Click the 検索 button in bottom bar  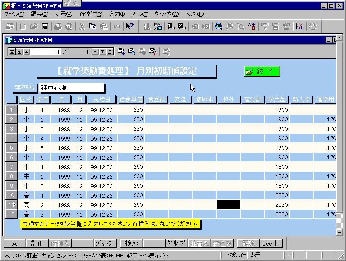click(132, 243)
